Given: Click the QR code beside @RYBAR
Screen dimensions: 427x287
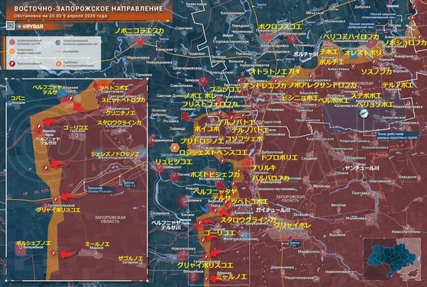Looking at the screenshot, I should [11, 26].
